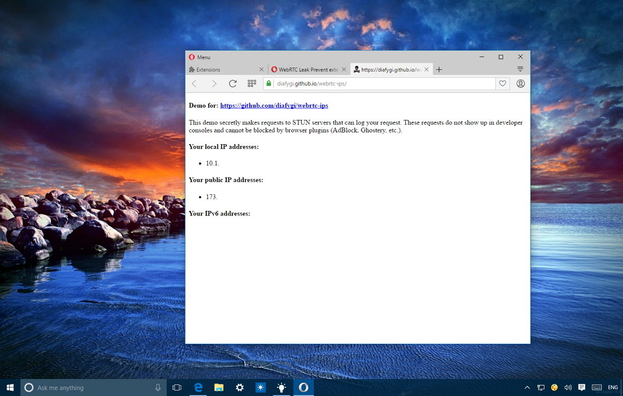The width and height of the screenshot is (623, 396).
Task: Go forward with the right arrow
Action: point(214,83)
